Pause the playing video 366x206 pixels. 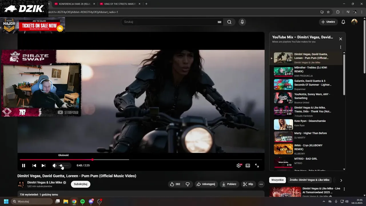[x=24, y=165]
